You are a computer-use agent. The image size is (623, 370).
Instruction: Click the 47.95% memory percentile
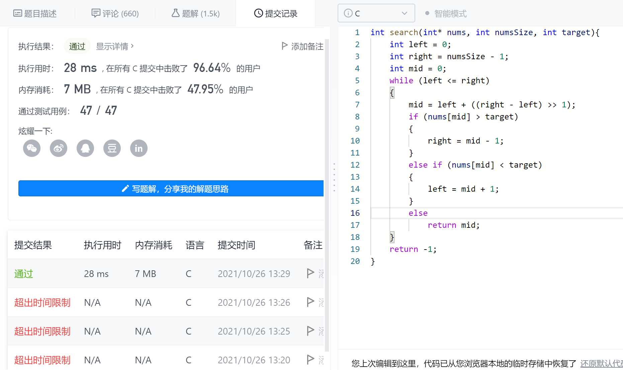click(x=205, y=89)
